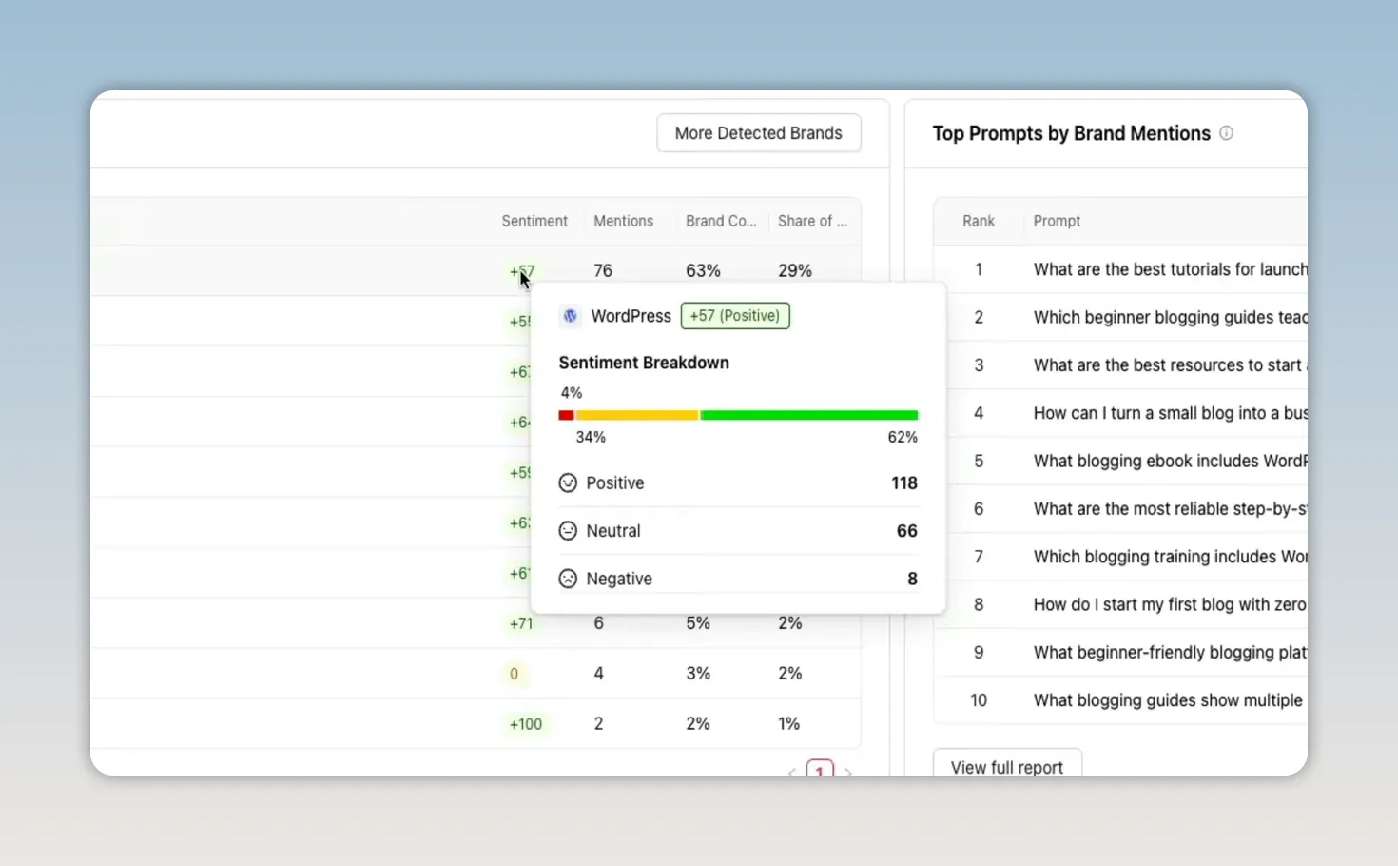Click the Top Prompts by Brand Mentions title
The image size is (1398, 866).
[1071, 133]
